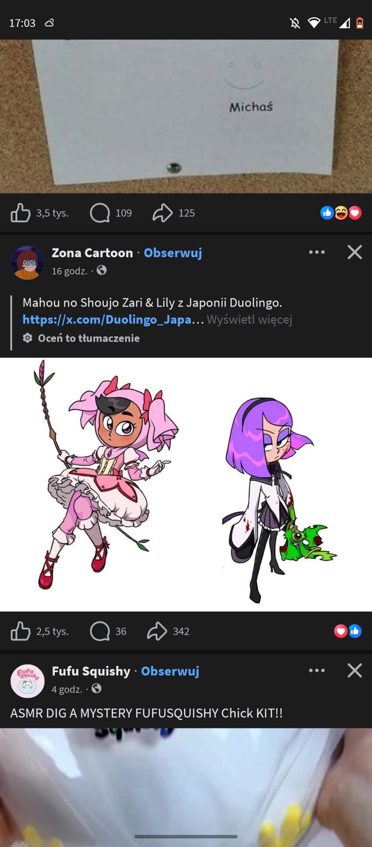Open three-dot menu for Fufu Squishy post

click(x=317, y=671)
